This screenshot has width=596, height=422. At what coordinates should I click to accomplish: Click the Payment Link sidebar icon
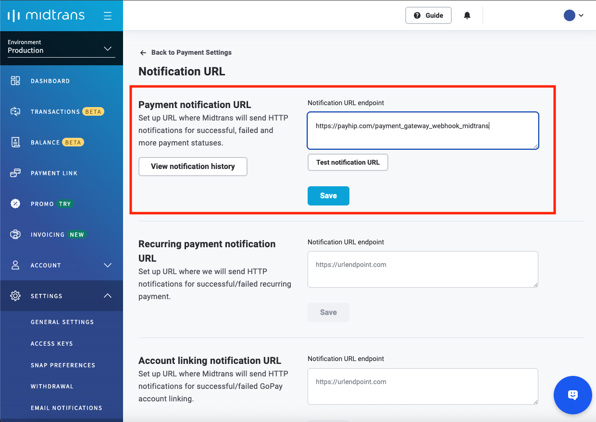click(x=15, y=173)
